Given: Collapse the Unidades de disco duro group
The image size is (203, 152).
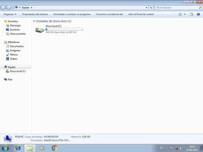Looking at the screenshot, I should tap(34, 21).
